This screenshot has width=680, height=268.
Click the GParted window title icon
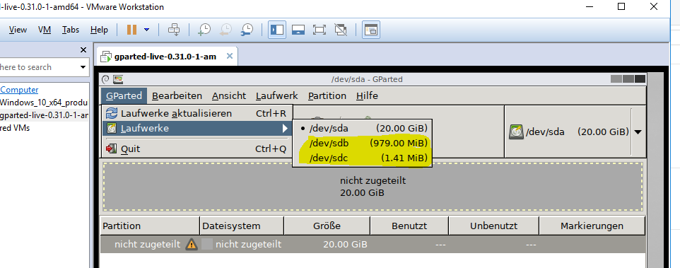[x=118, y=79]
